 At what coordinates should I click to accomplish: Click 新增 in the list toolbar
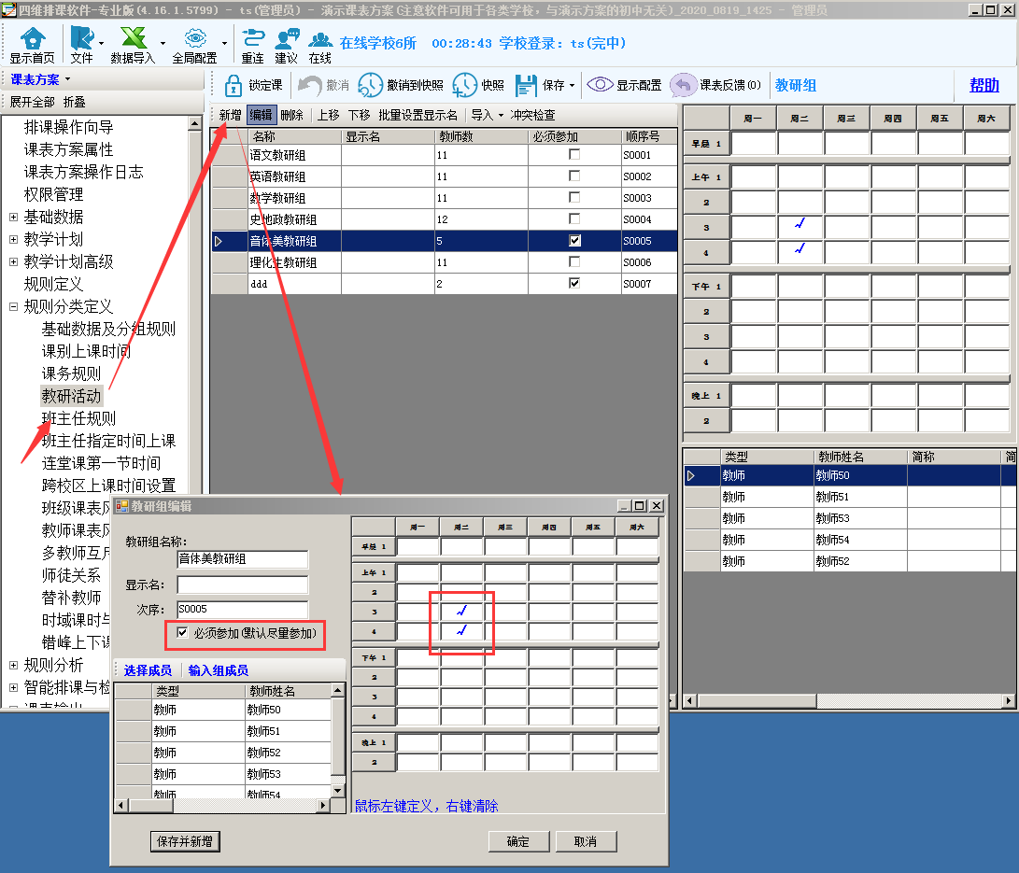pyautogui.click(x=230, y=115)
